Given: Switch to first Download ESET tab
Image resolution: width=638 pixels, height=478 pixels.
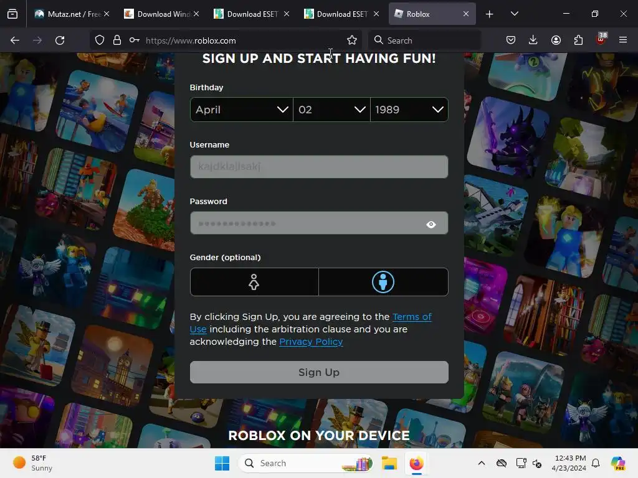Looking at the screenshot, I should (252, 14).
